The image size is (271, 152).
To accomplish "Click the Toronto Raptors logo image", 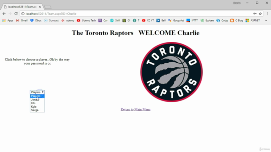I will tap(171, 72).
